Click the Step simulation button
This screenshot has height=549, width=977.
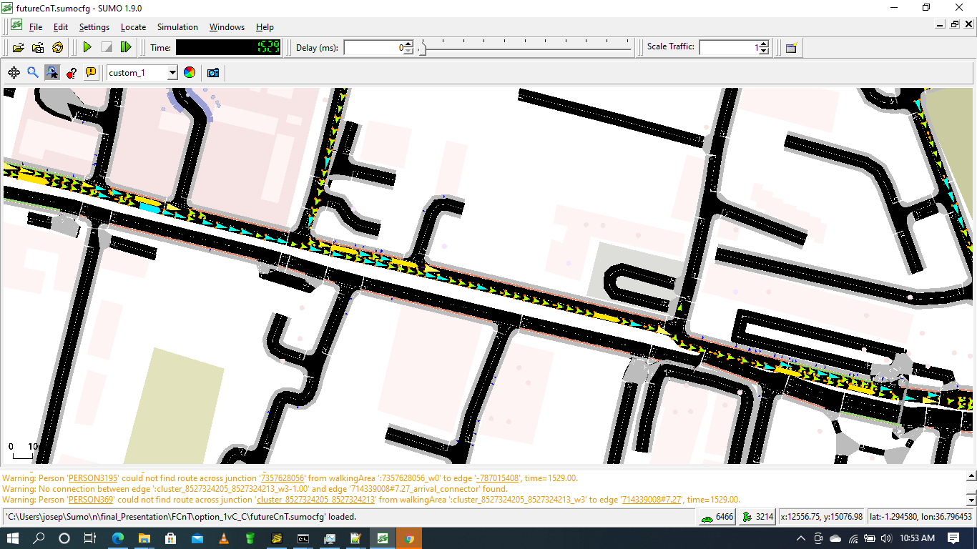coord(126,47)
